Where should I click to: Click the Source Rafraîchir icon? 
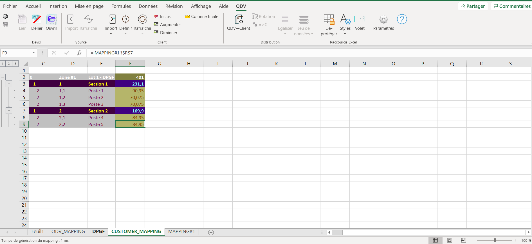(89, 19)
